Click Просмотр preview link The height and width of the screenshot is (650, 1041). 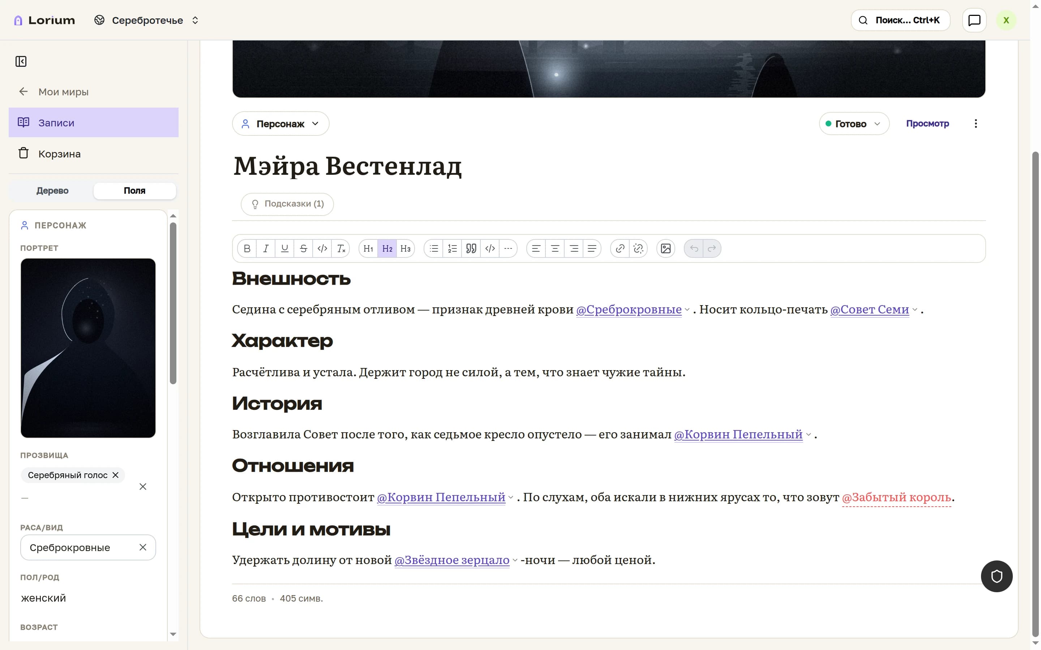pos(928,124)
